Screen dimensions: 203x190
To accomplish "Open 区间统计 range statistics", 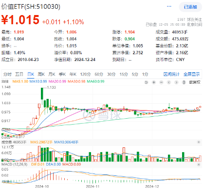I will tap(171, 74).
